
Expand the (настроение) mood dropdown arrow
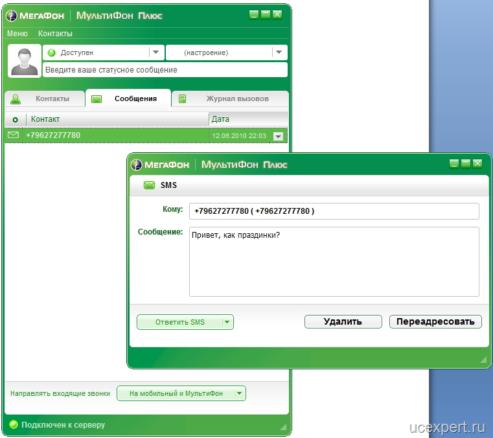279,52
